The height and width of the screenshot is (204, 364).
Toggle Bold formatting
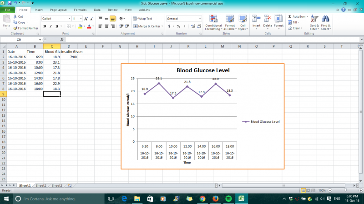click(45, 26)
